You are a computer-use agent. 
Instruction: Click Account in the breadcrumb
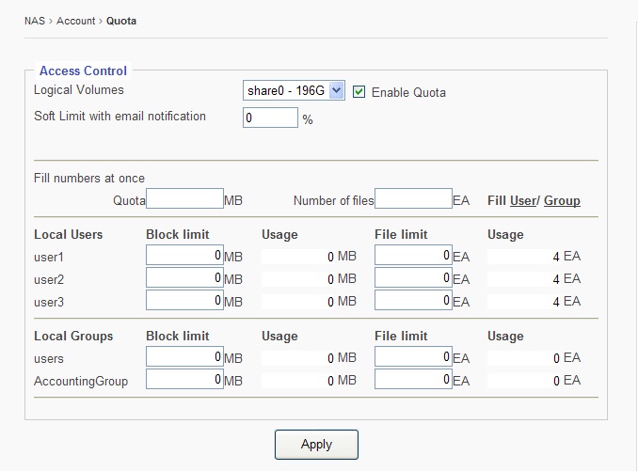pyautogui.click(x=75, y=21)
